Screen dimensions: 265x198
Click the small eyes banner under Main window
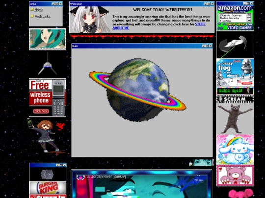pyautogui.click(x=203, y=163)
